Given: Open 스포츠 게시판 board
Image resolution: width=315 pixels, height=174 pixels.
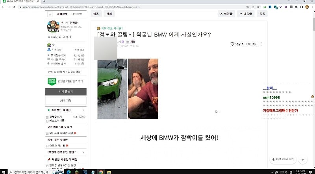Looking at the screenshot, I should pos(57,146).
